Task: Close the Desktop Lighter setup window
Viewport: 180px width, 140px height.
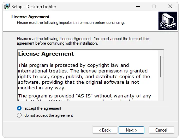Action: point(170,6)
